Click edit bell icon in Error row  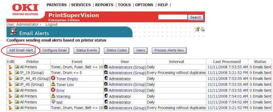point(11,90)
